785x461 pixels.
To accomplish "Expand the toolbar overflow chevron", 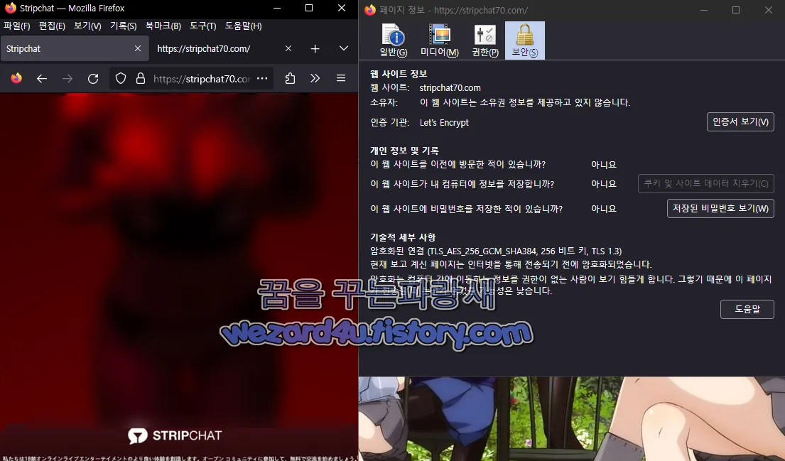I will pyautogui.click(x=315, y=78).
